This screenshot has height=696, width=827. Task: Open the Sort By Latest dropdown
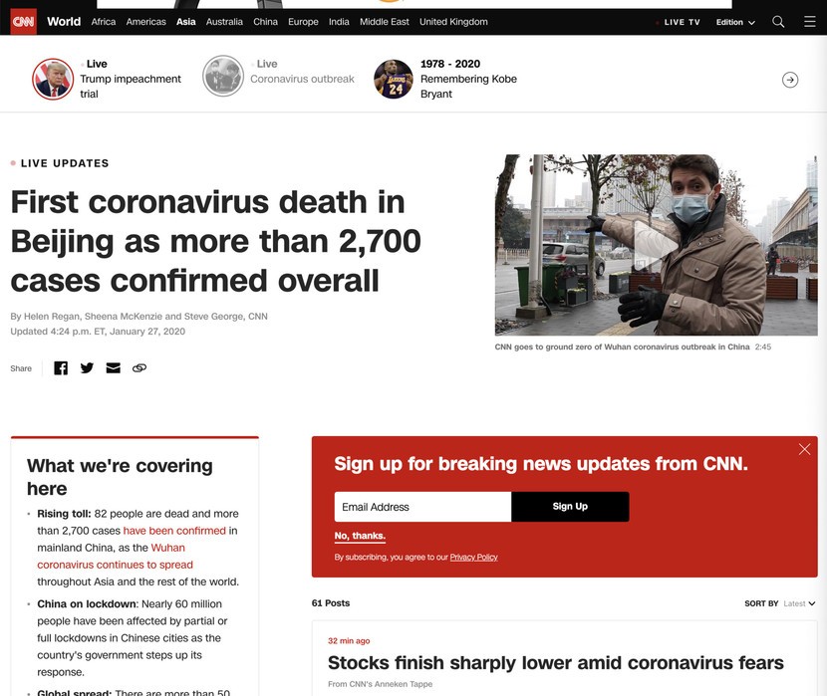pos(799,603)
